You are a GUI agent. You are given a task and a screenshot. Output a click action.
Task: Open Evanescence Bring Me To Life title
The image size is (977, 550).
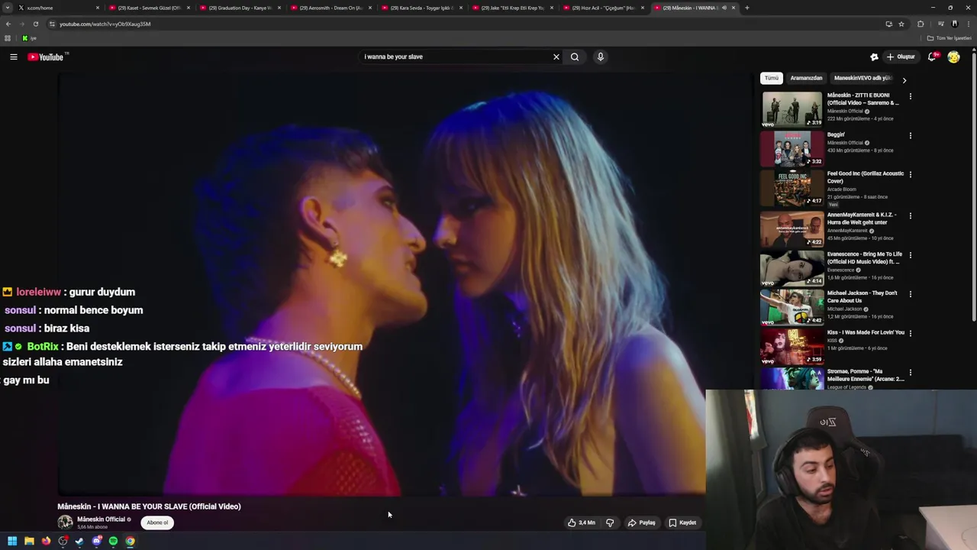click(865, 258)
